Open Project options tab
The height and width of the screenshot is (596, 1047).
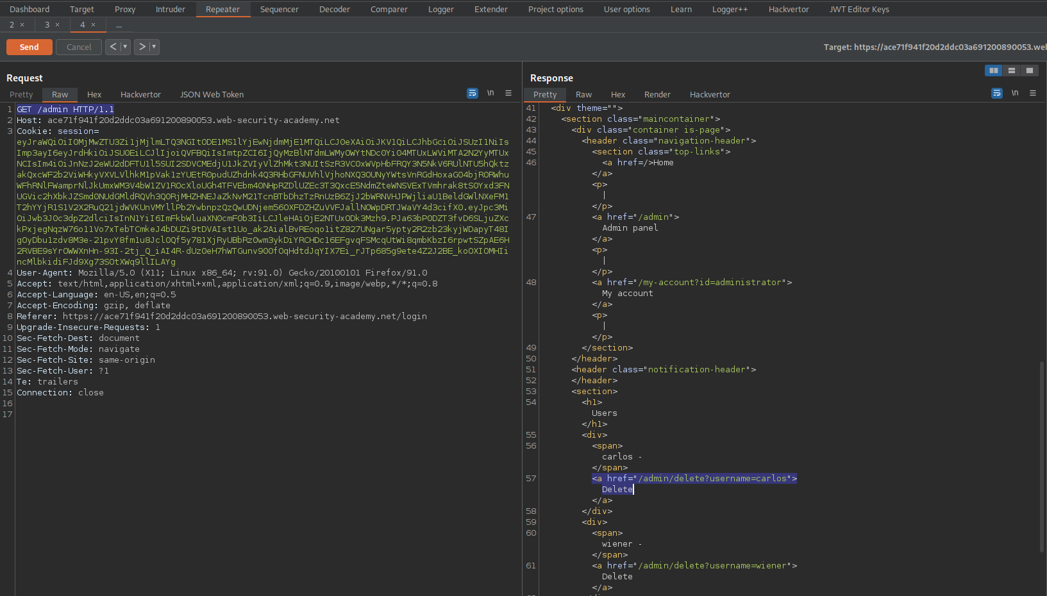pos(556,9)
